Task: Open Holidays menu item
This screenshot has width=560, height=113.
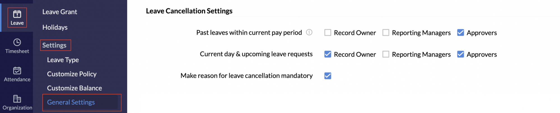Action: [x=55, y=27]
